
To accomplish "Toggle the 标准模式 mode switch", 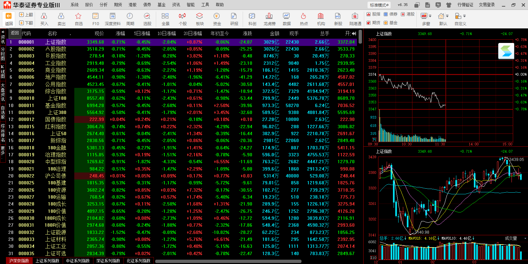I will [x=379, y=5].
